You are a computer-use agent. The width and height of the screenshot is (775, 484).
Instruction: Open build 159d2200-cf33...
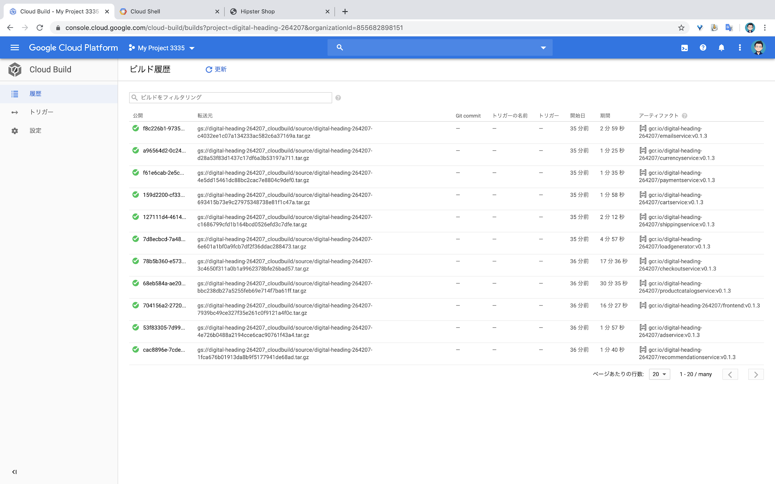click(164, 195)
